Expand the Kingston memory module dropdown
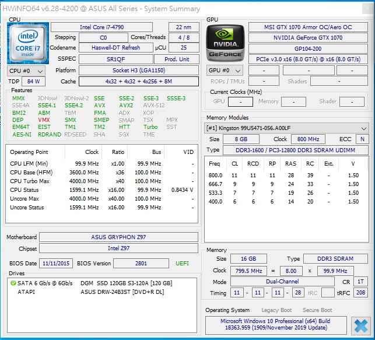The height and width of the screenshot is (340, 375). tap(286, 128)
